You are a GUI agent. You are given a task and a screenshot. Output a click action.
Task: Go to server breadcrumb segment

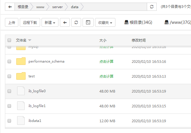pos(58,7)
